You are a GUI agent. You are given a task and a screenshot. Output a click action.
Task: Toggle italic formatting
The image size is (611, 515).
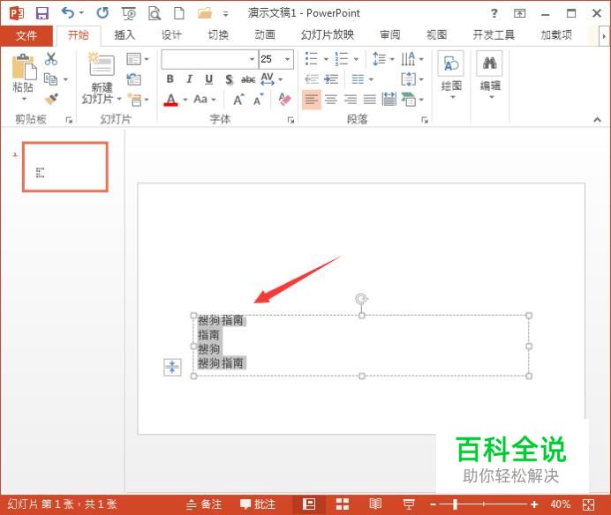189,79
